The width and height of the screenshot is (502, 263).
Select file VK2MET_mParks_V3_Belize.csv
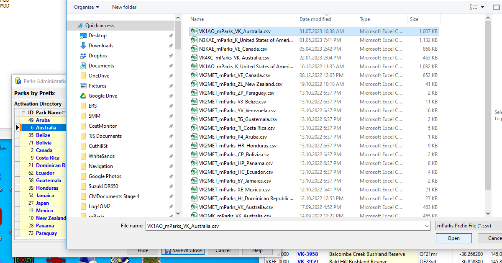pyautogui.click(x=314, y=102)
